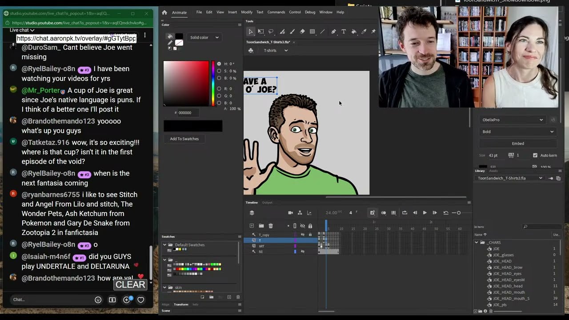
Task: Collapse the Default Swatches group
Action: pyautogui.click(x=164, y=245)
